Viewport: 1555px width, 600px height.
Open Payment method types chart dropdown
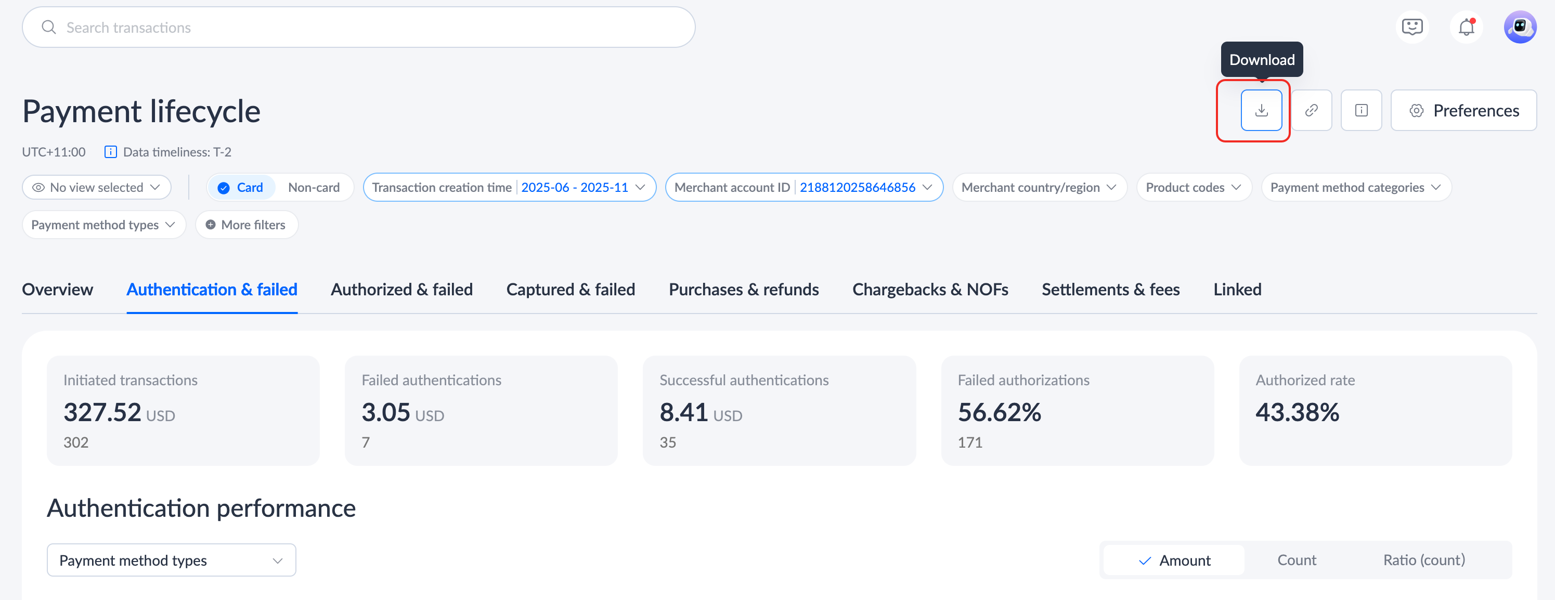click(171, 560)
